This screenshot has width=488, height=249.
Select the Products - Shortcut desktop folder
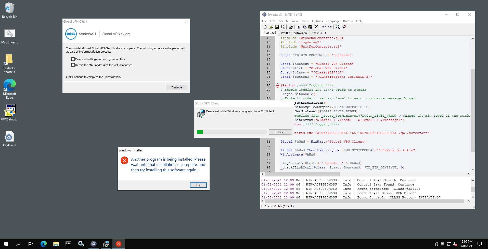point(9,64)
